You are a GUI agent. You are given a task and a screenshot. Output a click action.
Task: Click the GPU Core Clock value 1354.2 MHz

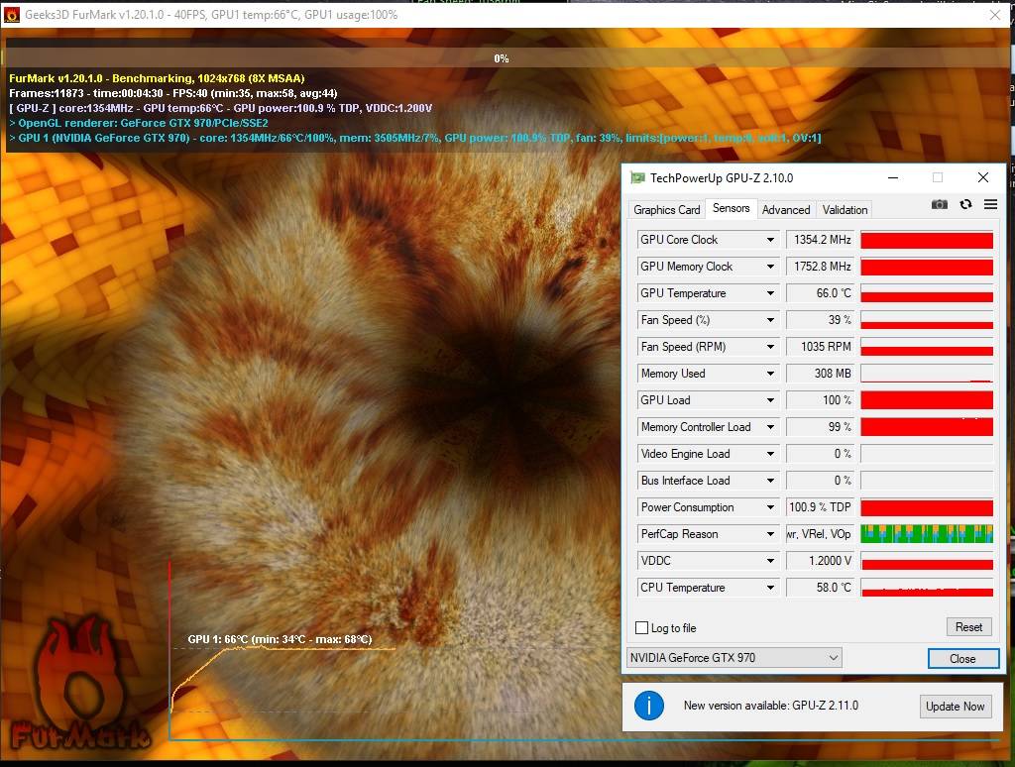(820, 240)
